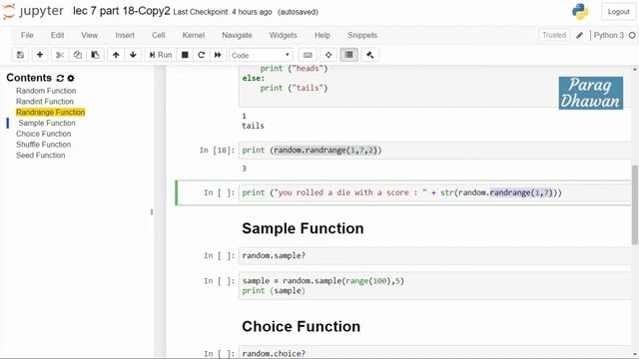Screen dimensions: 639x359
Task: Rename notebook title lec 7 part 18-Copy2
Action: tap(121, 11)
